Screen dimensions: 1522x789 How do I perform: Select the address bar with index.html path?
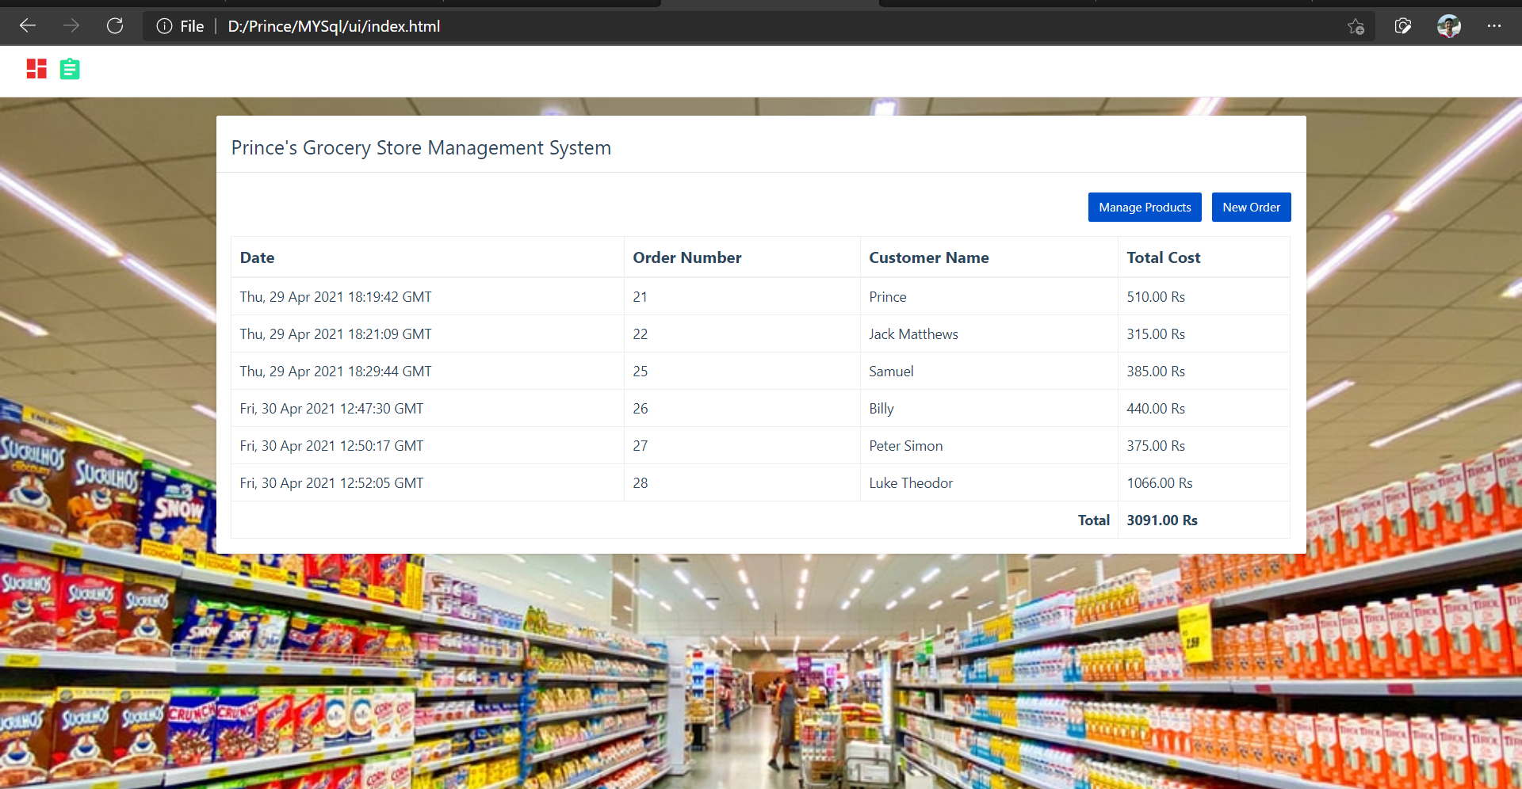(x=745, y=26)
